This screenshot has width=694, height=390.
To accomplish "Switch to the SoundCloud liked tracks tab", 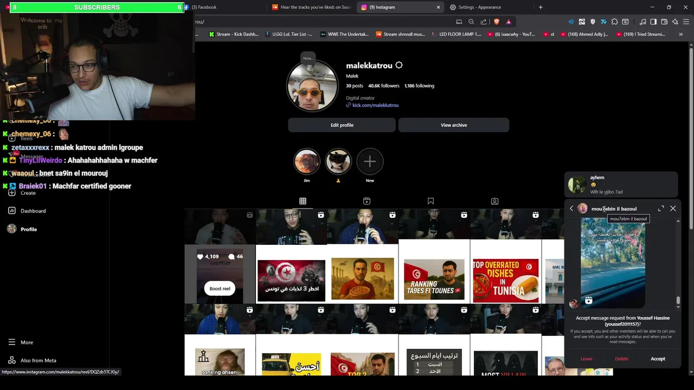I will click(312, 7).
